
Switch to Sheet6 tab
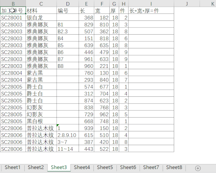pos(128,167)
